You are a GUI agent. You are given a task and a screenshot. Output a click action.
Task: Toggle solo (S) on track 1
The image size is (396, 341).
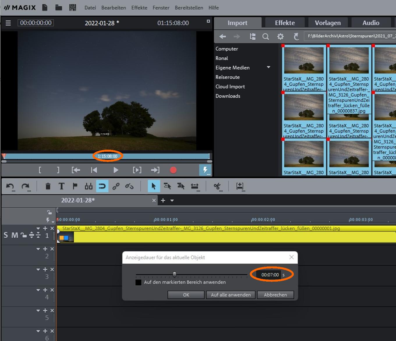6,235
